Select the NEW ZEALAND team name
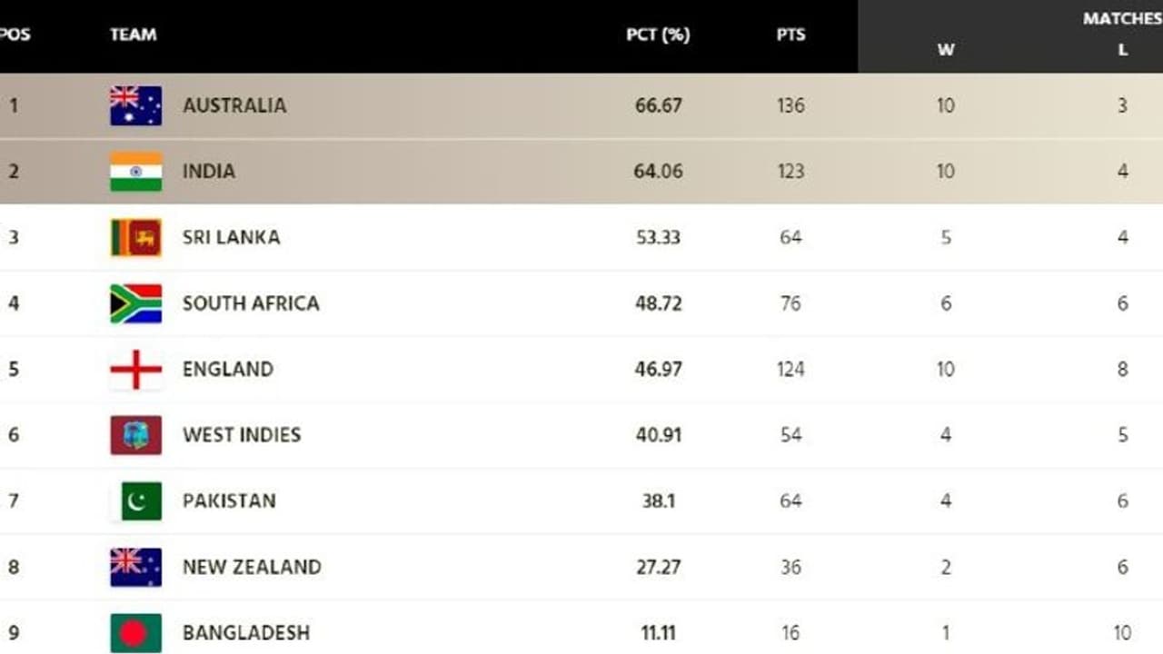1163x654 pixels. [x=252, y=567]
